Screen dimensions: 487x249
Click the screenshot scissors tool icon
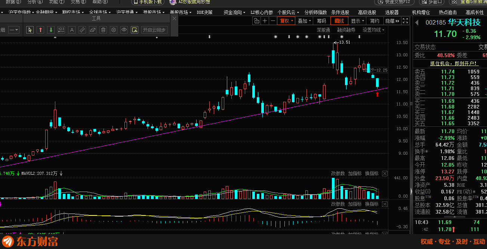pos(135,30)
